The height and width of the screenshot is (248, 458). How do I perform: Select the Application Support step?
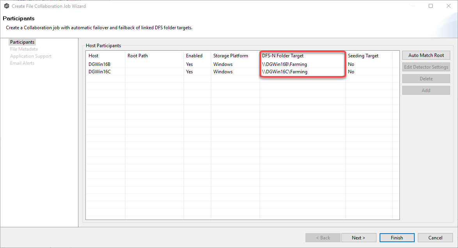30,56
